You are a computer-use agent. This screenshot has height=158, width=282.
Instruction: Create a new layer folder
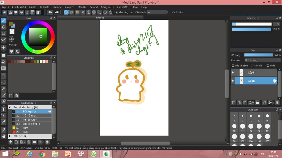tap(257, 103)
